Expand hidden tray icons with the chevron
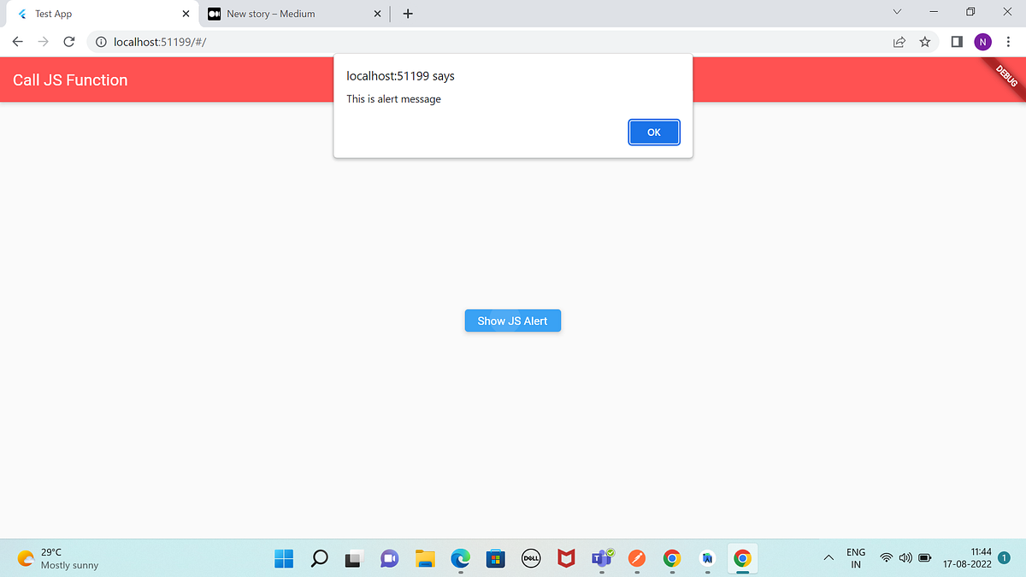 (828, 558)
